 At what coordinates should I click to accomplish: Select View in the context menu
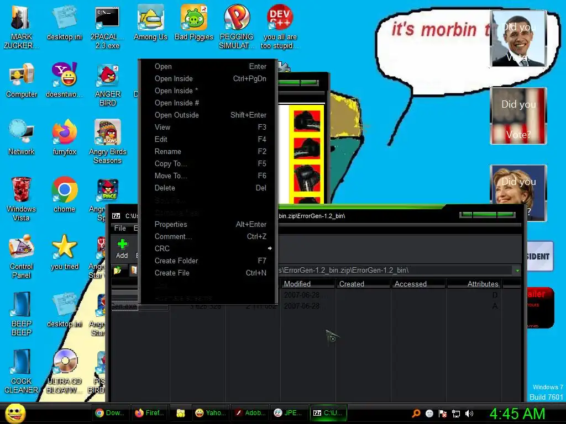coord(211,128)
